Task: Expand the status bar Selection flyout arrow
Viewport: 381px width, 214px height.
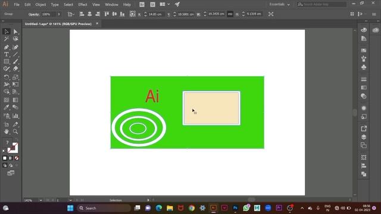Action: point(148,200)
